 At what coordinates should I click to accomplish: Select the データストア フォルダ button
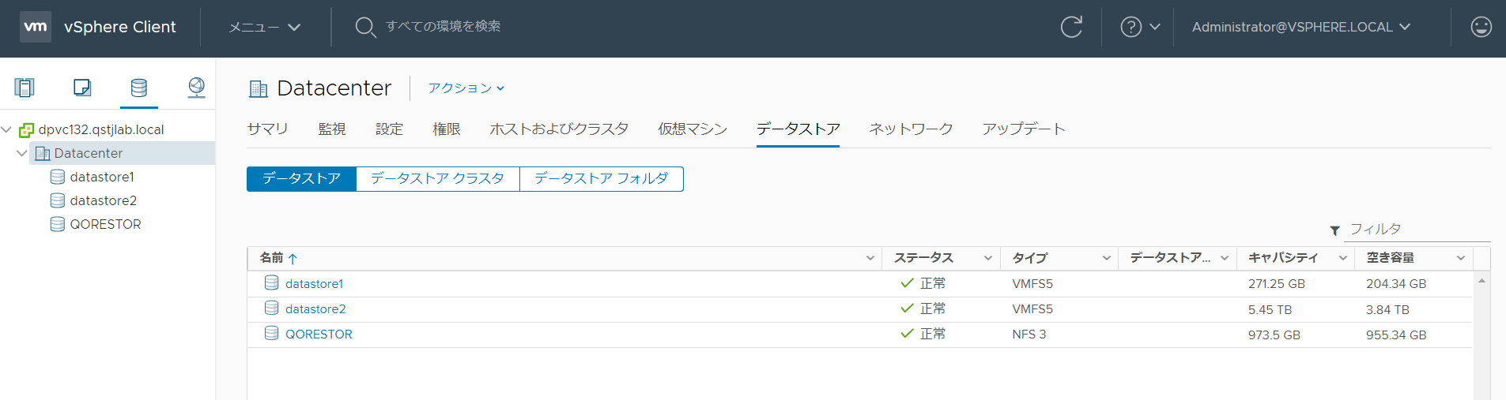point(602,179)
